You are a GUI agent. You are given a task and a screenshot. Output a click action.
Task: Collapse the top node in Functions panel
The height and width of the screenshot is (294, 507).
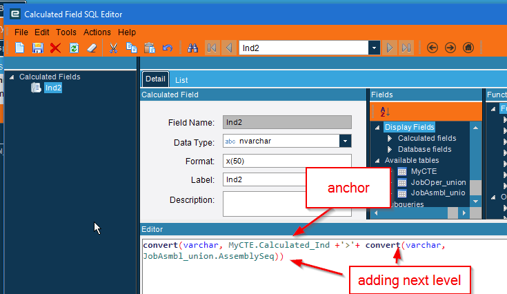coord(493,109)
